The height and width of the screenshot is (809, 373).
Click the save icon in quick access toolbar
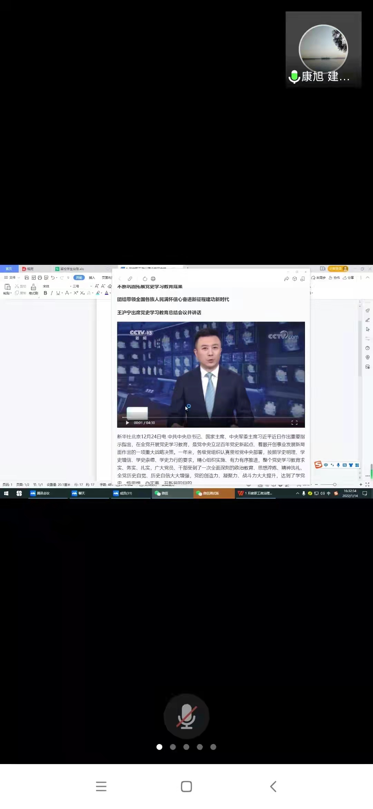click(x=27, y=278)
